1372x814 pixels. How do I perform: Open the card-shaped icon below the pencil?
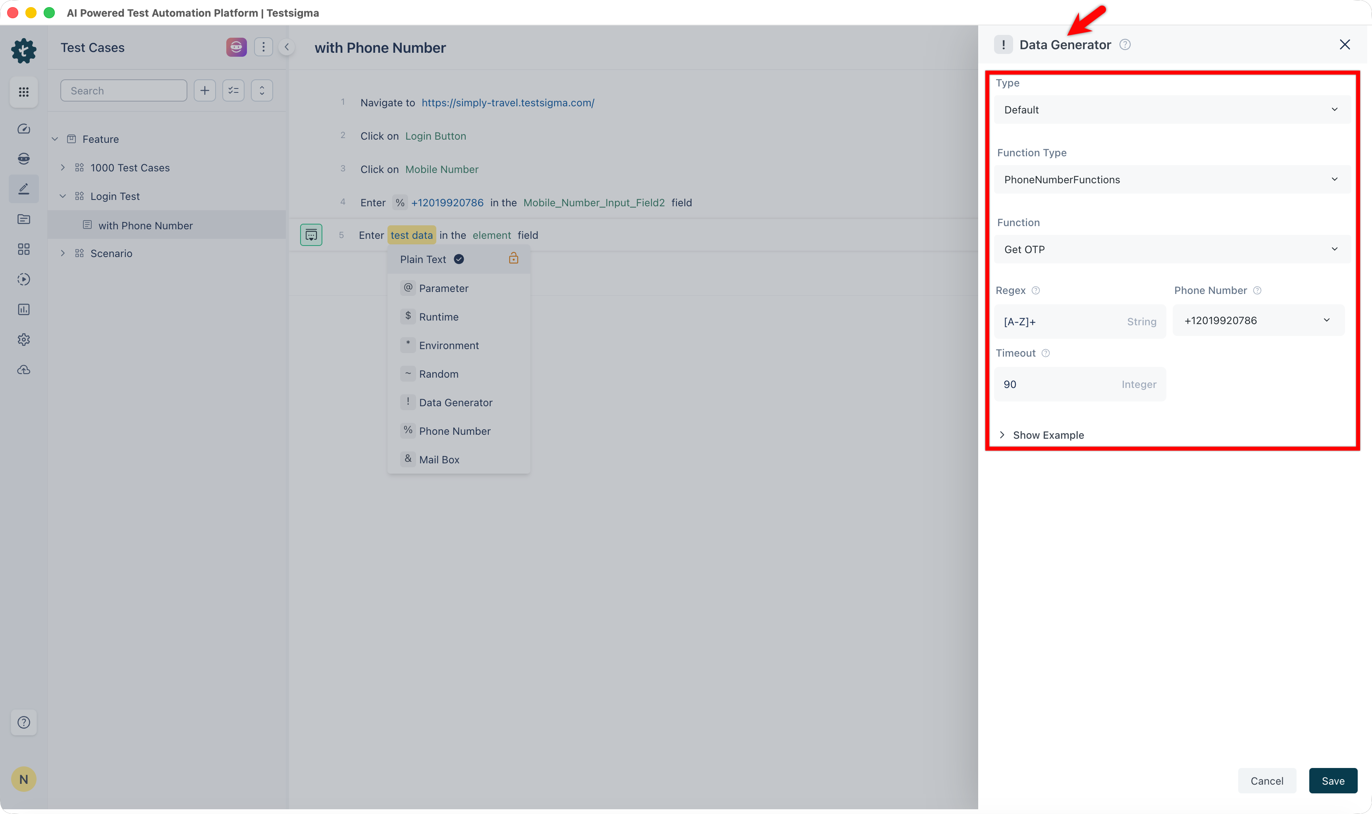(23, 219)
